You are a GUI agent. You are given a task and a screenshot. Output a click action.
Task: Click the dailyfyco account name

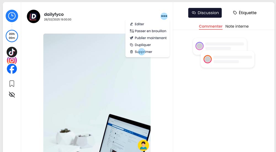54,14
